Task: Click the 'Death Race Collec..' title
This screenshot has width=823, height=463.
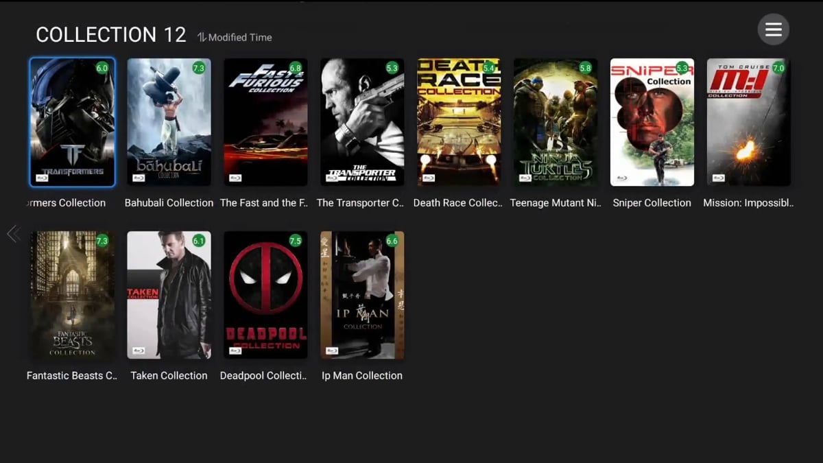Action: pos(458,202)
